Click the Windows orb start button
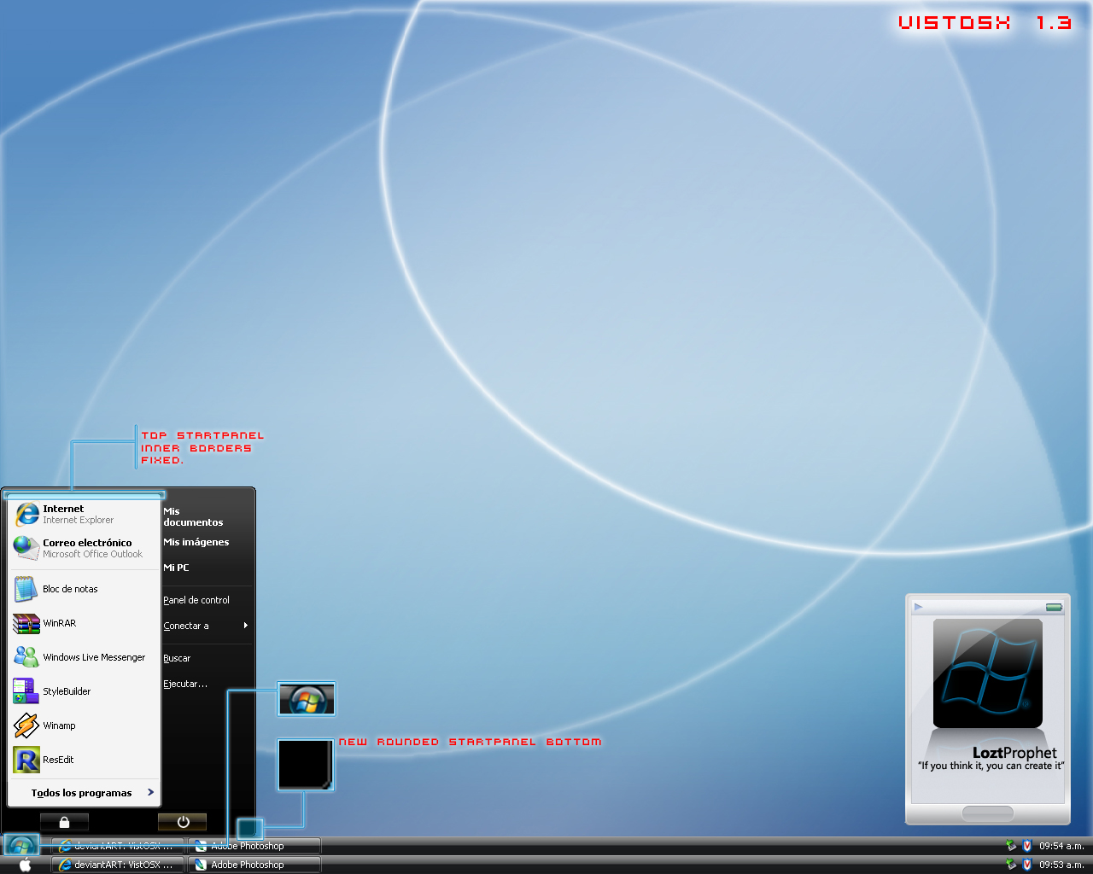Screen dimensions: 1093x874 pos(21,845)
